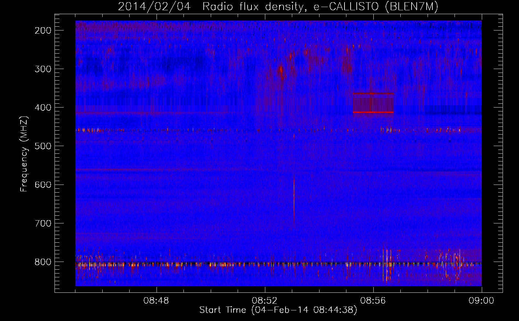
Task: Click the 400 frequency tick label
Action: [x=43, y=108]
